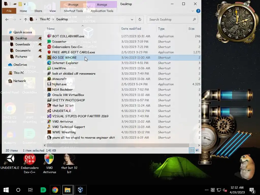Refresh the Desktop folder view
Viewport: 260px width, 195px height.
[x=140, y=19]
